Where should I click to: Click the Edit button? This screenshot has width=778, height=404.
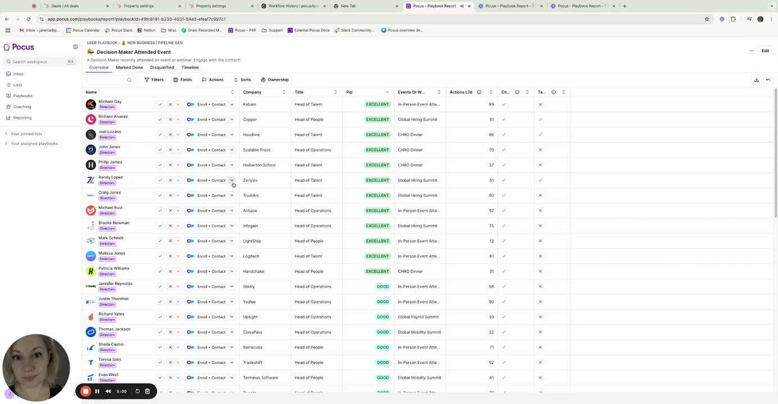765,51
